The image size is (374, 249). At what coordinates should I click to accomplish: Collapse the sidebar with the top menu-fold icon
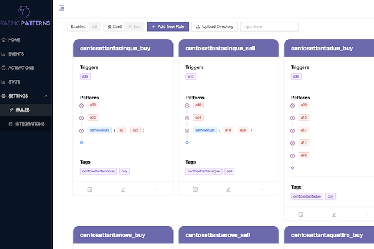coord(62,8)
